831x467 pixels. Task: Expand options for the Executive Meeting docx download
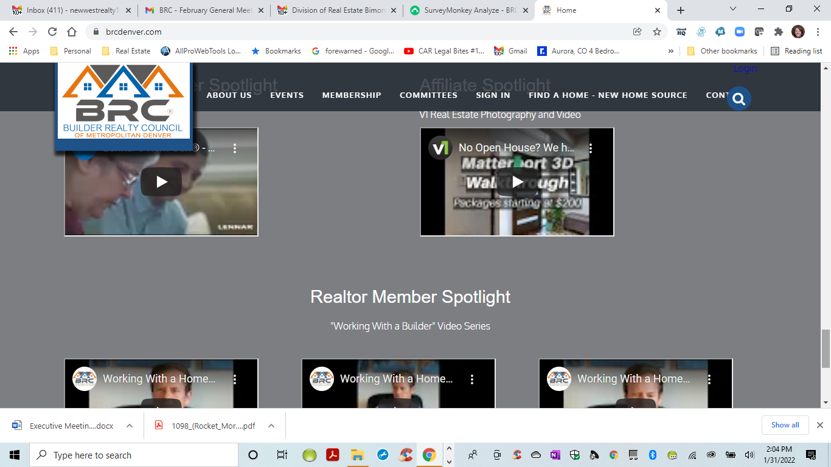[x=130, y=426]
